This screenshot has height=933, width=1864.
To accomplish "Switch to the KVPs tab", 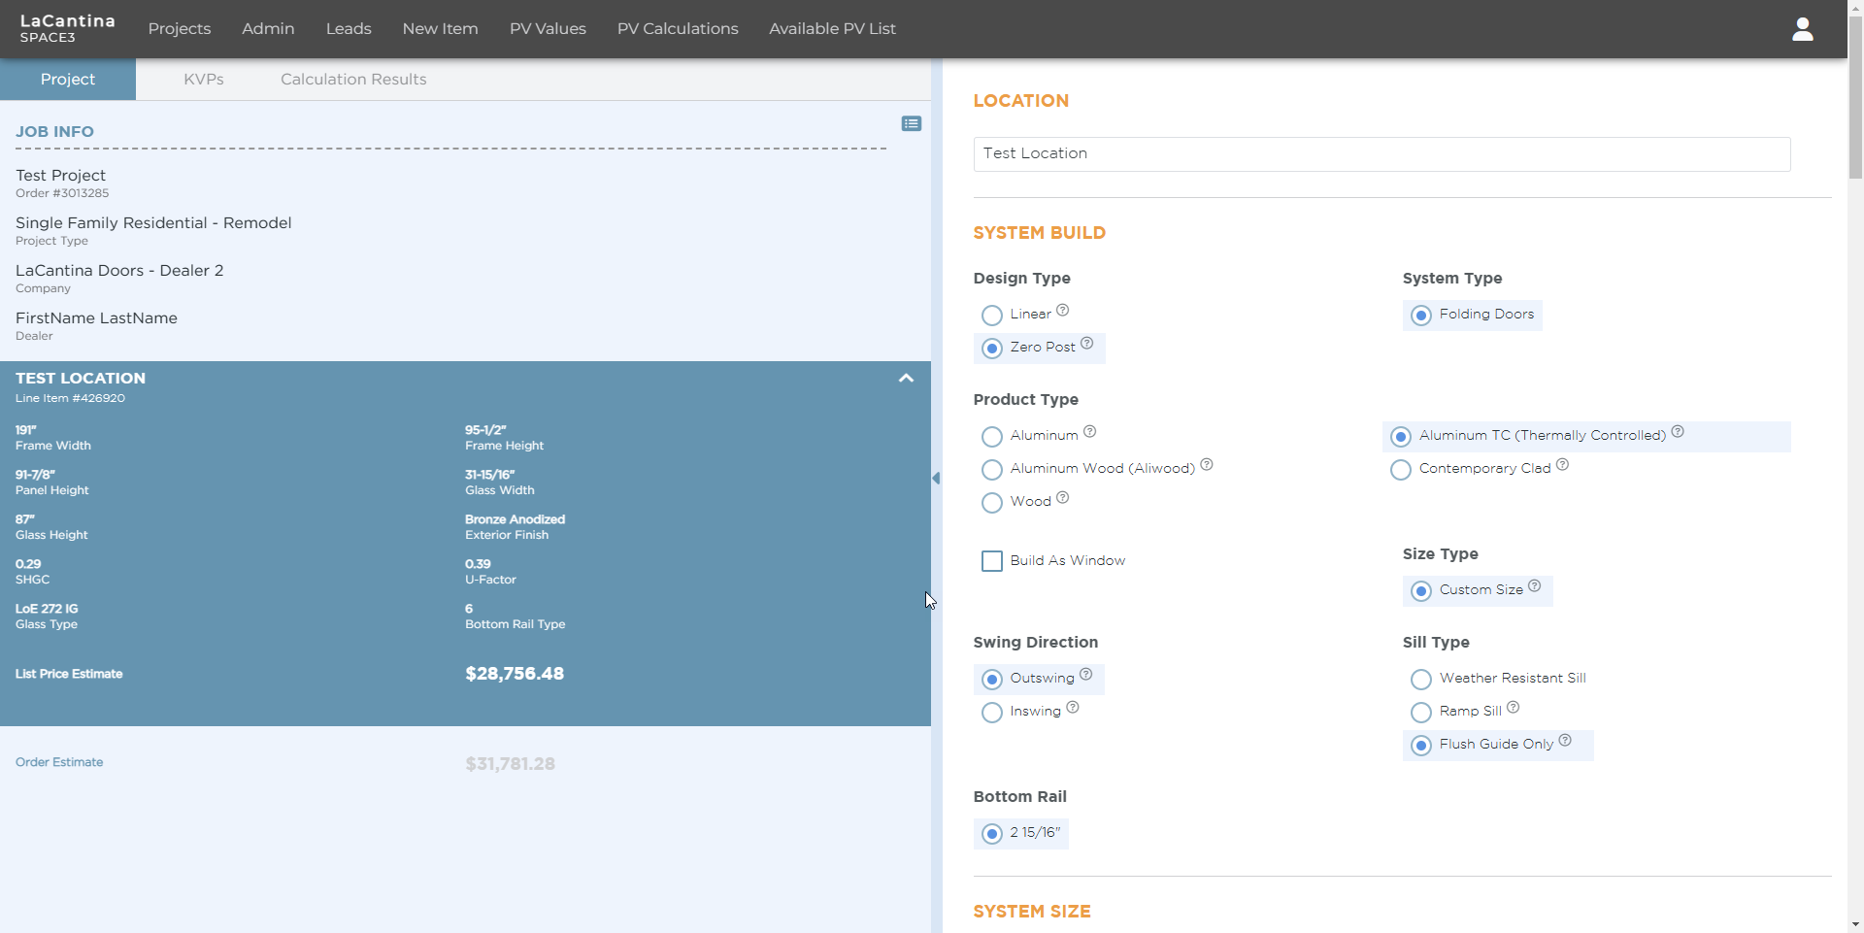I will click(204, 80).
